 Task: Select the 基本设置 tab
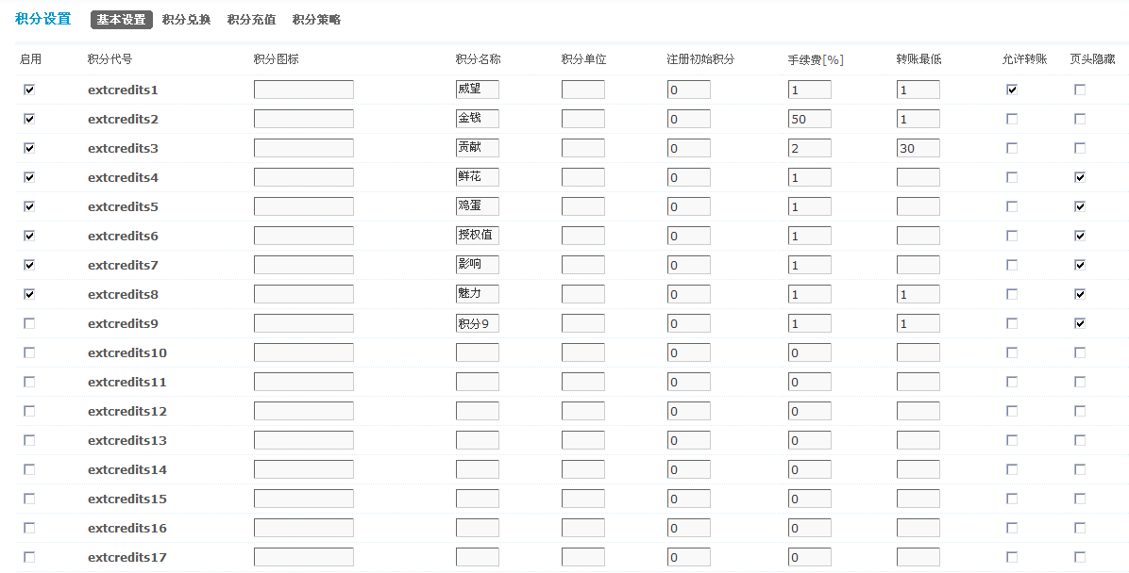119,18
